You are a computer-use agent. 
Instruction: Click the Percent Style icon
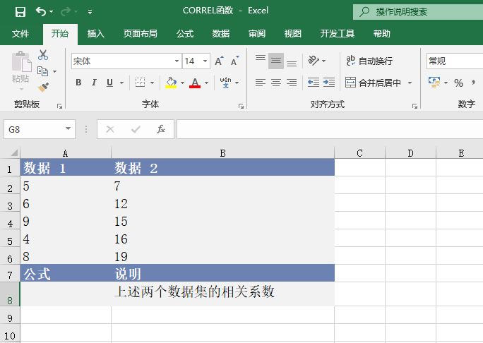click(x=458, y=83)
